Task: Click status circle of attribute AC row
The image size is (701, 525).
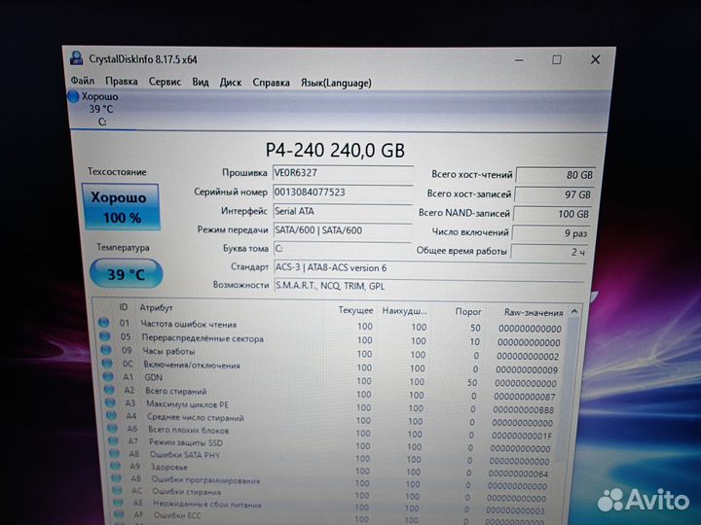Action: pos(118,490)
